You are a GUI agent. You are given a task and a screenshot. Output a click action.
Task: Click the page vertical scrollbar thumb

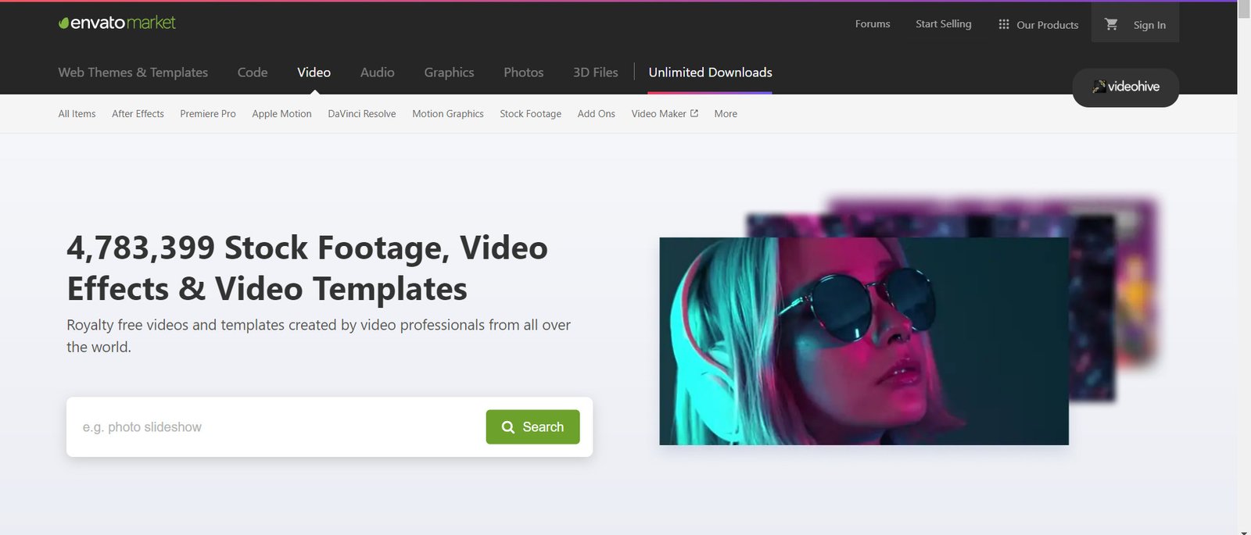tap(1244, 9)
